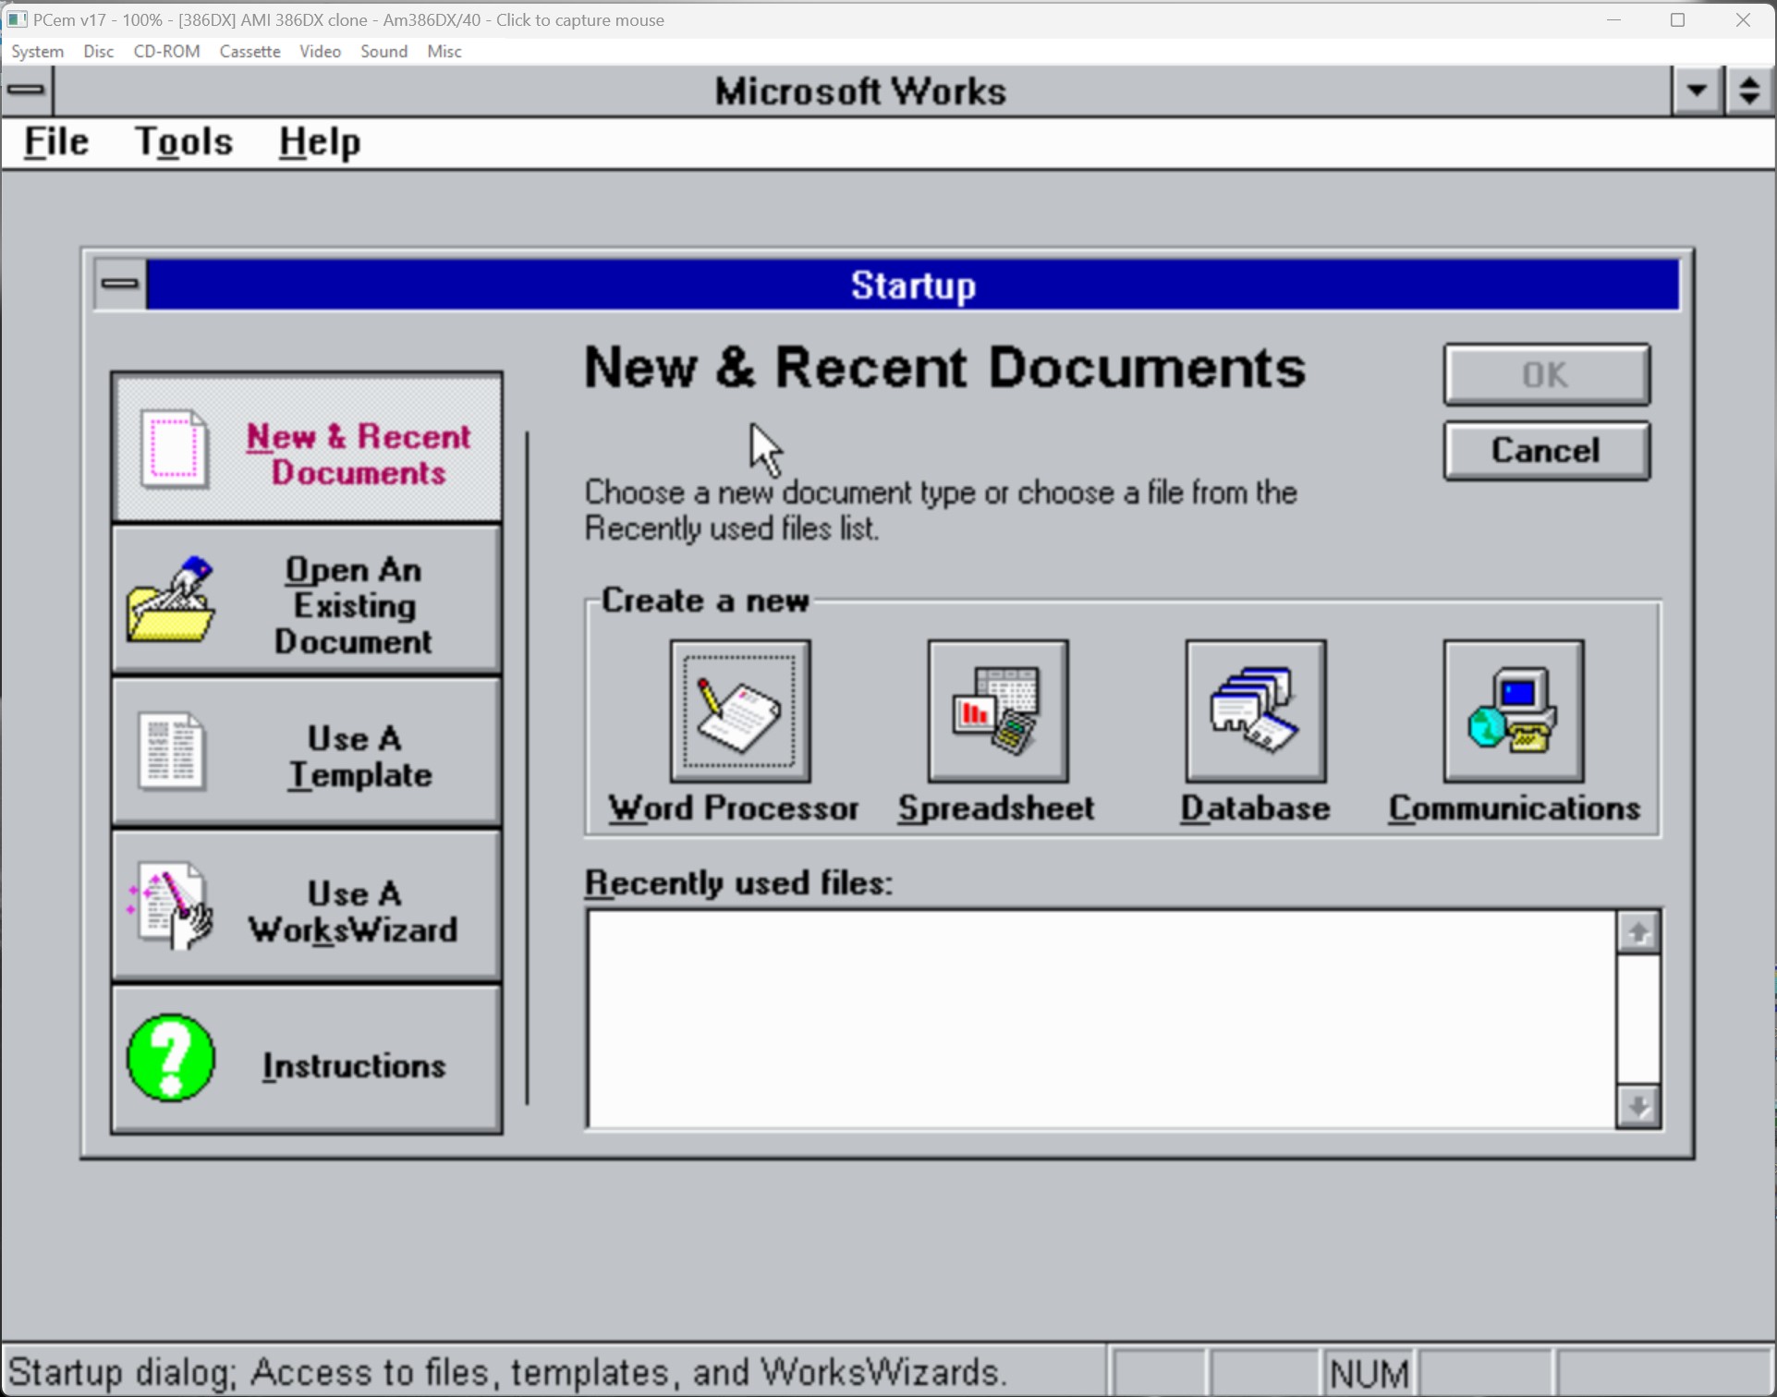Switch to Use A Template

(x=307, y=753)
